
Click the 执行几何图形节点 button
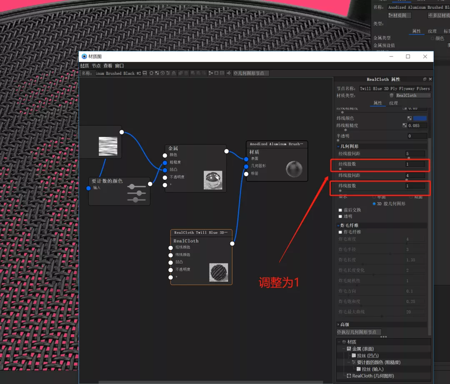[x=359, y=332]
